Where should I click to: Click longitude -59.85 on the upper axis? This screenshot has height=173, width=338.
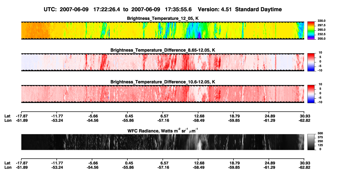click(234, 120)
